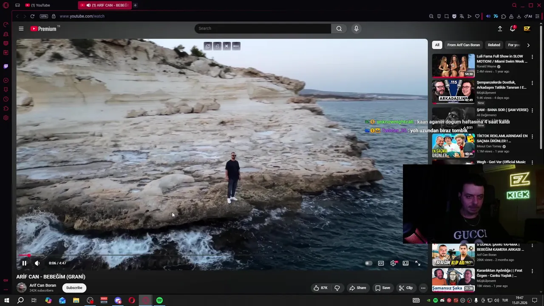This screenshot has width=544, height=306.
Task: Open the Windows Start menu
Action: coord(6,300)
